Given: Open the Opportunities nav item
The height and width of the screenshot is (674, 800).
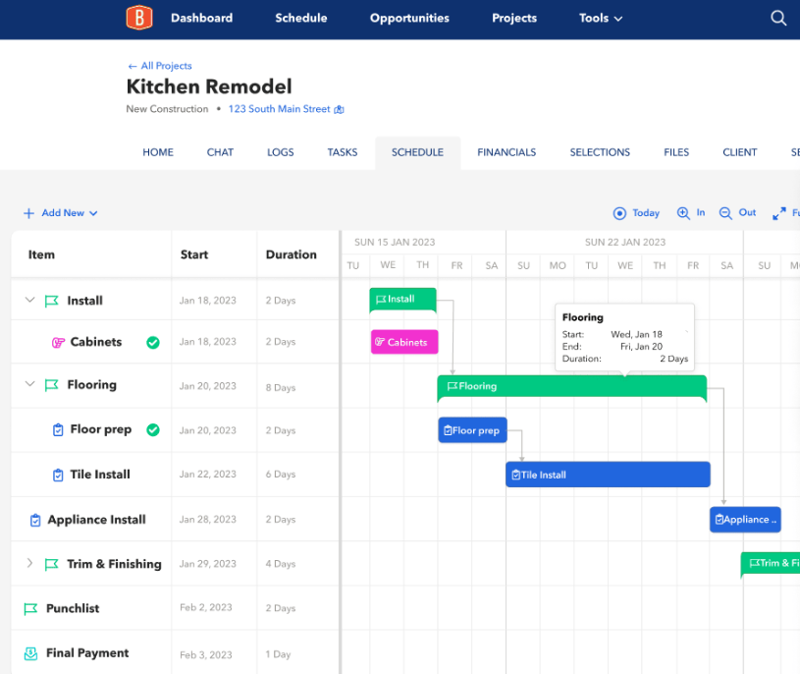Looking at the screenshot, I should [409, 18].
